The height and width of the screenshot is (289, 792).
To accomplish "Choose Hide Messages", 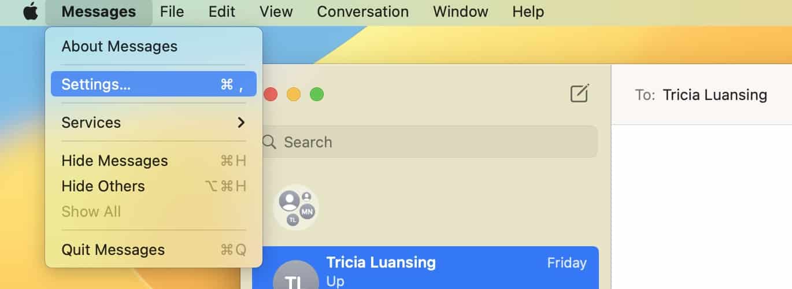I will click(114, 161).
